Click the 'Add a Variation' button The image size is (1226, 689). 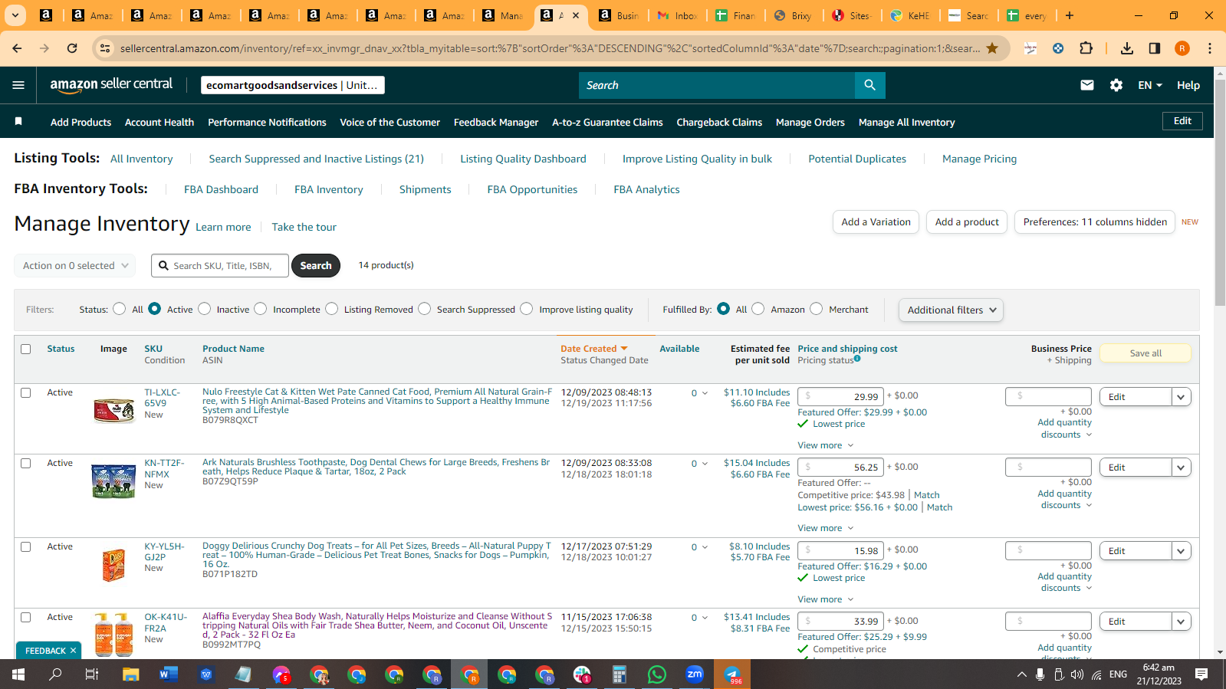coord(876,222)
